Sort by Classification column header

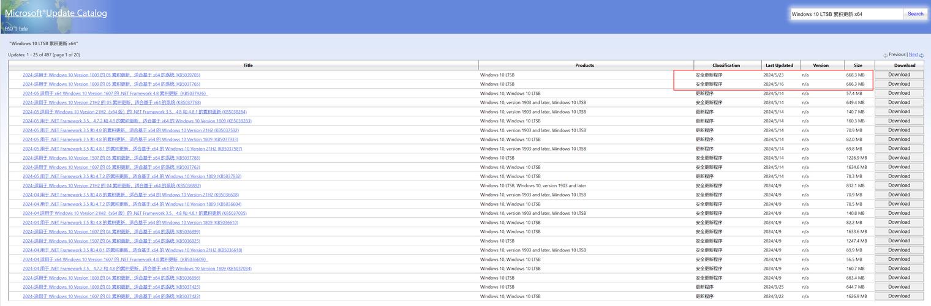[726, 65]
